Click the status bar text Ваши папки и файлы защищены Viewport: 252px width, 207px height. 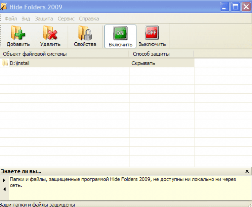point(37,205)
